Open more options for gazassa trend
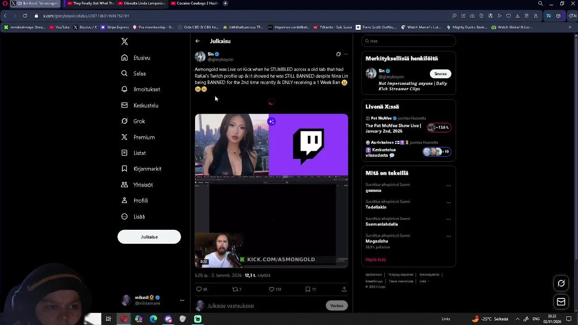The height and width of the screenshot is (325, 578). coord(448,186)
